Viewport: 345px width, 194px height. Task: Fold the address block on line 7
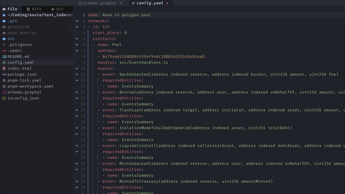click(77, 50)
